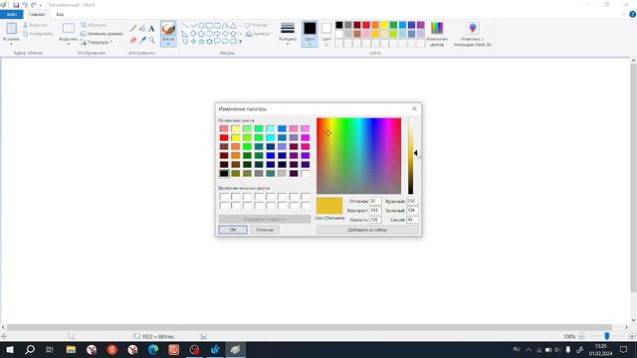The height and width of the screenshot is (358, 637).
Task: Open Microsoft Edge from taskbar
Action: (153, 349)
